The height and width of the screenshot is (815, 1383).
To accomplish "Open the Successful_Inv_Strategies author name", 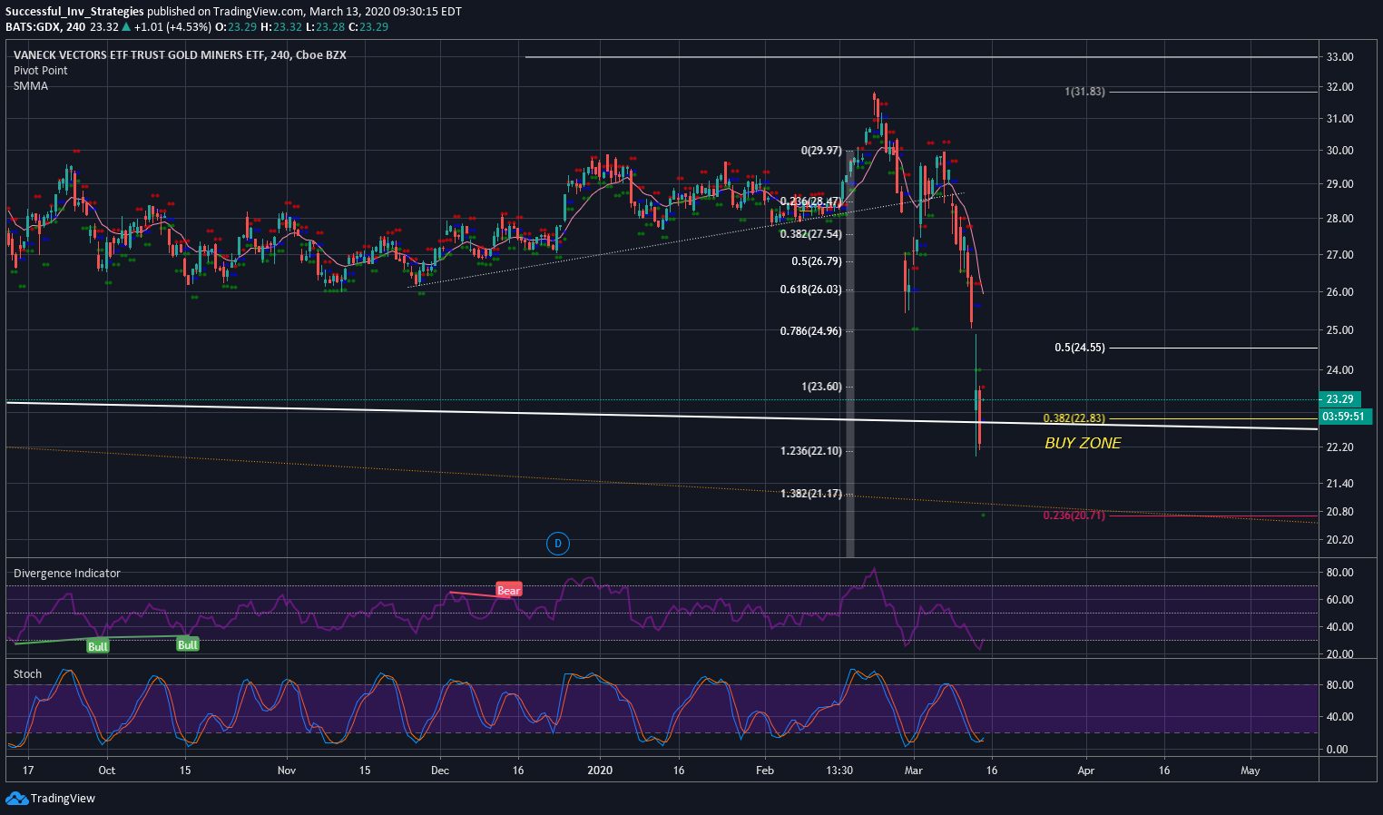I will [x=74, y=12].
